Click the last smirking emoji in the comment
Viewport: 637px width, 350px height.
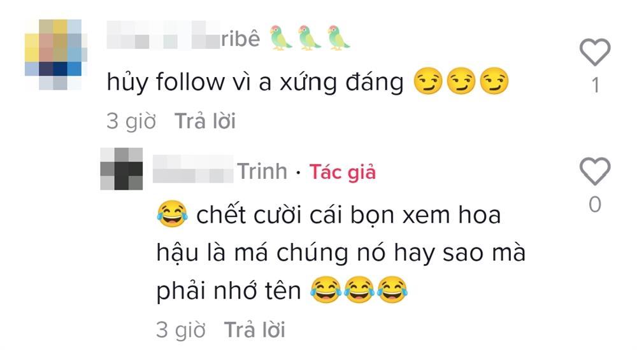click(494, 81)
